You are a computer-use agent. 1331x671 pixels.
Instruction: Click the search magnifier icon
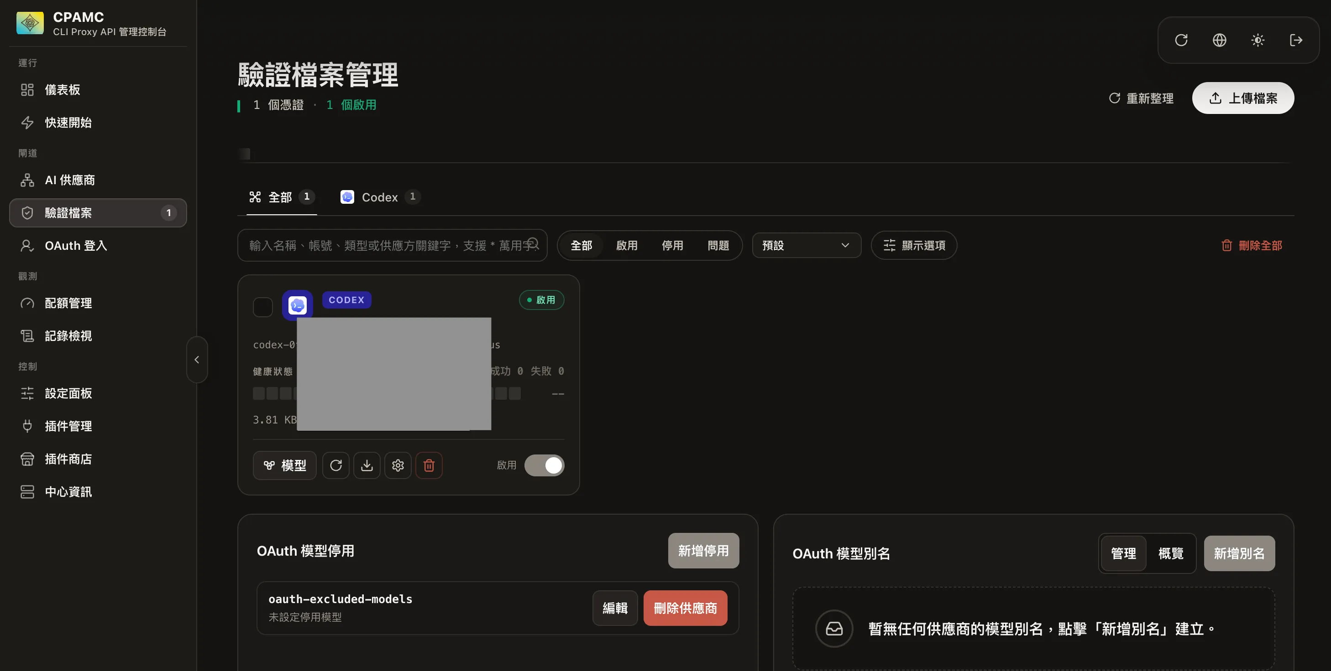(532, 243)
